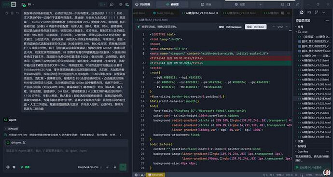Click rgba color swatch on line 25

(211, 154)
